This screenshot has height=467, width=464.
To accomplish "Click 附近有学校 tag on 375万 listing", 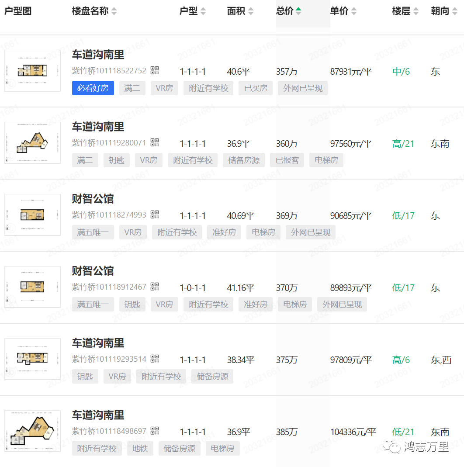I will click(161, 377).
